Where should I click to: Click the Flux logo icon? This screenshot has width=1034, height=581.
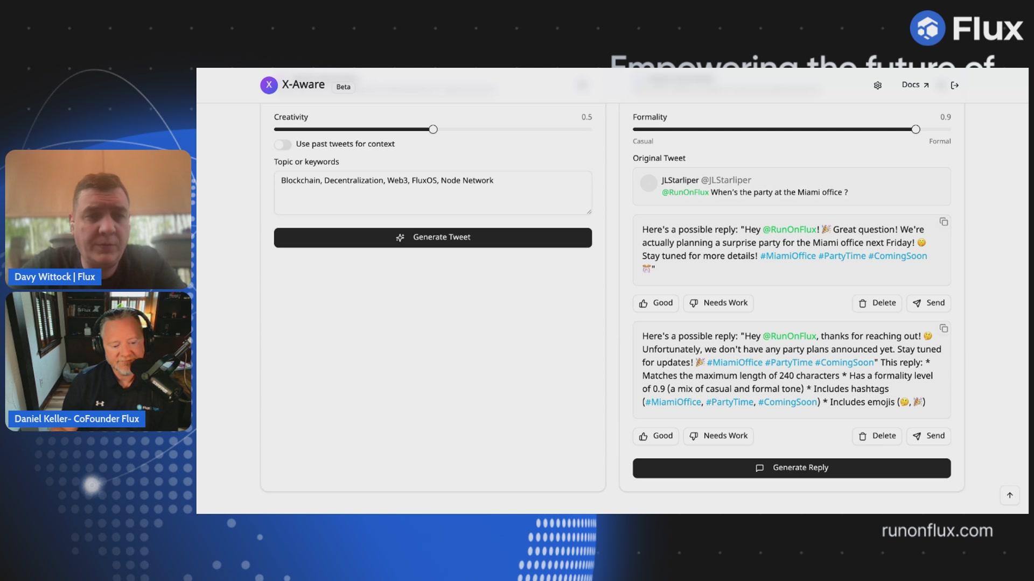click(927, 28)
